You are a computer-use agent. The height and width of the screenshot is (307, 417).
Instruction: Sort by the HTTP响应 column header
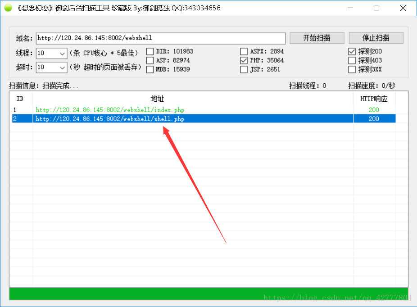374,99
